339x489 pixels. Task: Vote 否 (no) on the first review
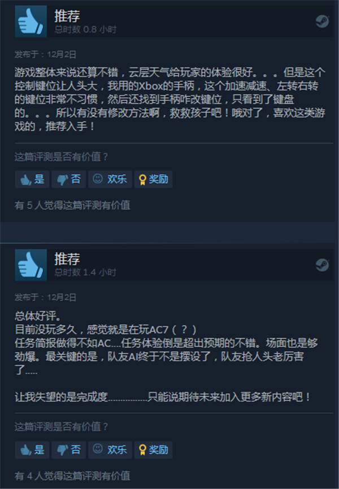coord(69,179)
